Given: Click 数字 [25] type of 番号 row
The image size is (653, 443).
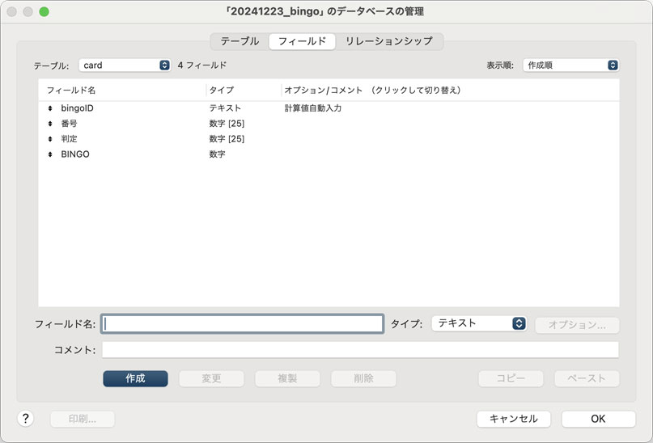Looking at the screenshot, I should (227, 124).
